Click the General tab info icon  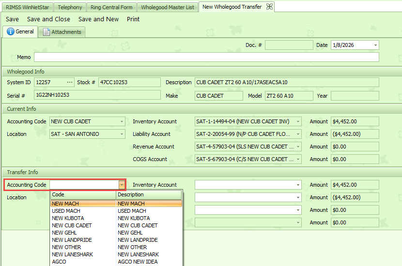coord(11,31)
